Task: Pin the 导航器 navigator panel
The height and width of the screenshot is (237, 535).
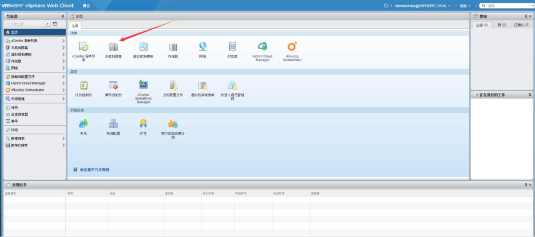Action: (63, 16)
